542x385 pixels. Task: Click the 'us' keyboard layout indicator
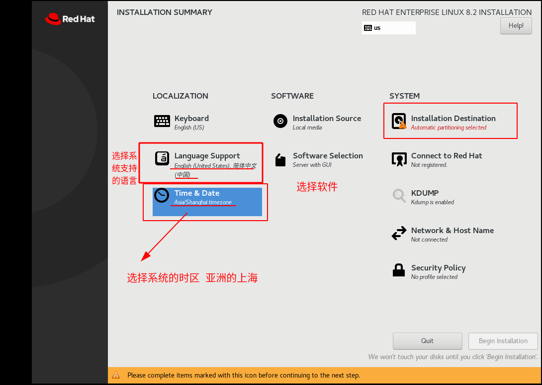[x=388, y=28]
